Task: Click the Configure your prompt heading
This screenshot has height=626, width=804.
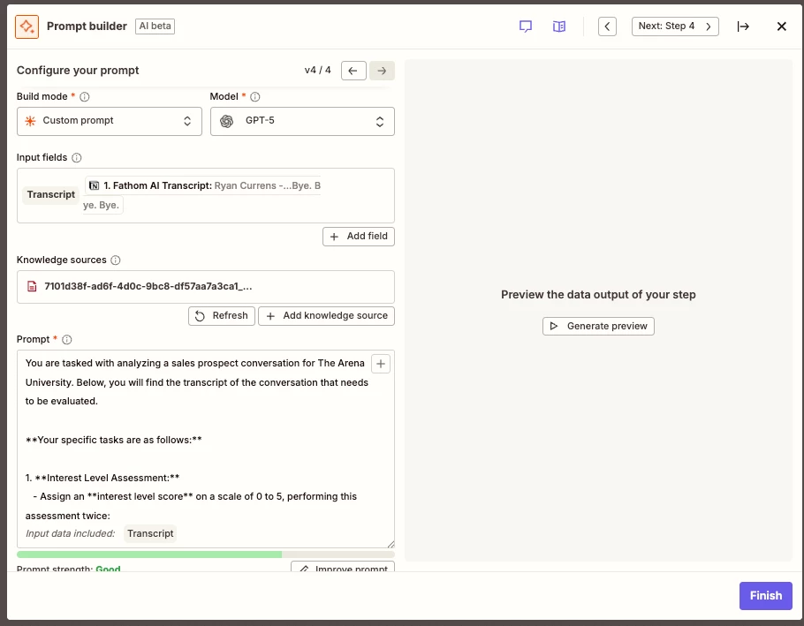Action: click(x=78, y=70)
